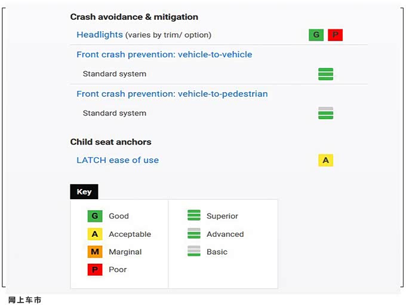This screenshot has height=305, width=406.
Task: Open Front crash prevention: vehicle-to-vehicle link
Action: 164,54
